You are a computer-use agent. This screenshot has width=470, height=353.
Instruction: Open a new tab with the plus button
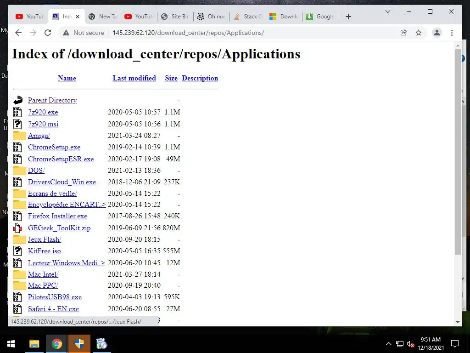tap(348, 17)
